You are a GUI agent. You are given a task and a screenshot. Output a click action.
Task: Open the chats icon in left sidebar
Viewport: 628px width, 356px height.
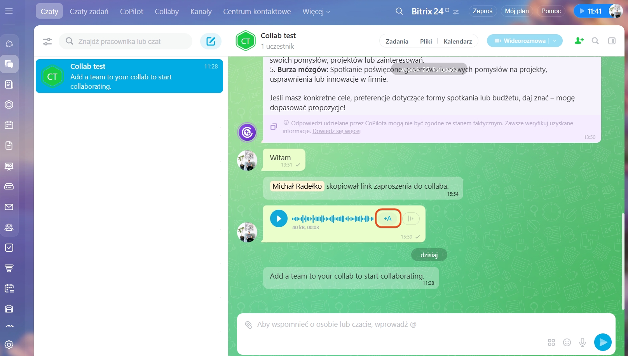click(x=9, y=64)
